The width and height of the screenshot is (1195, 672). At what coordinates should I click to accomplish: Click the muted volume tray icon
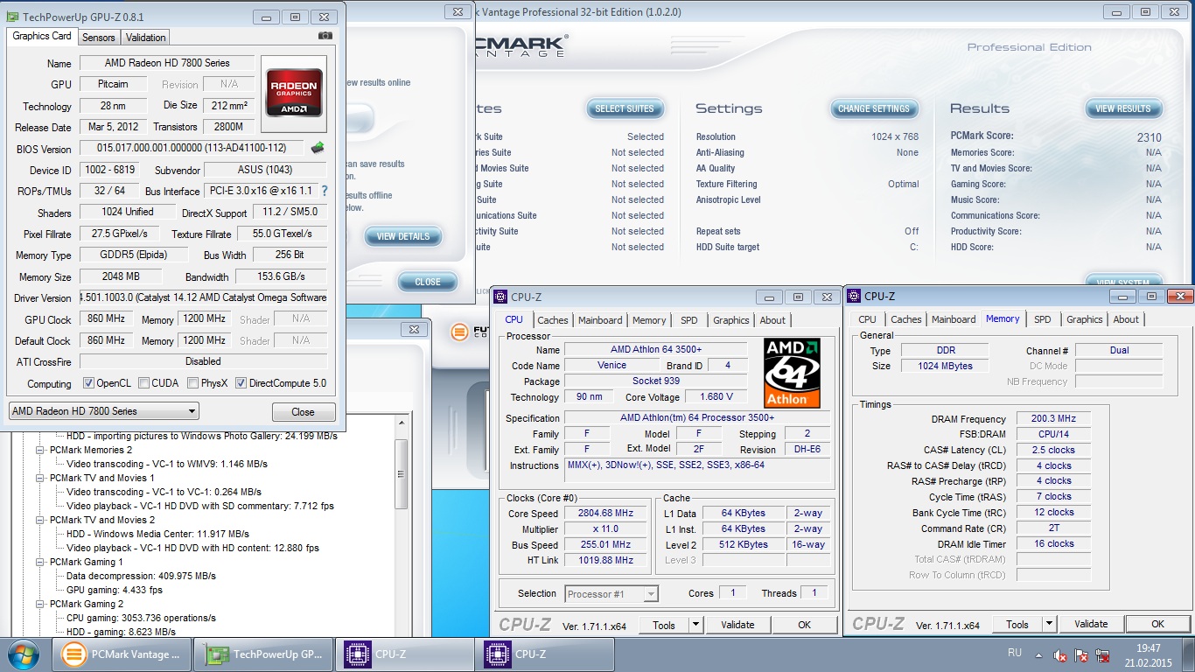tap(1060, 654)
